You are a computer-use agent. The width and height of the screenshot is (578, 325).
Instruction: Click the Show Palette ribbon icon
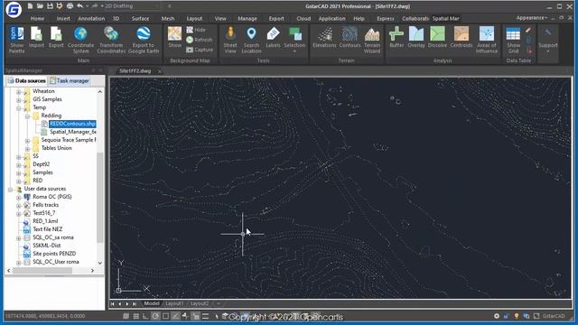click(x=16, y=40)
